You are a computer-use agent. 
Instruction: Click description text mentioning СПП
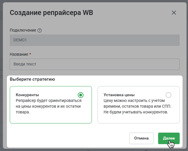pyautogui.click(x=137, y=106)
